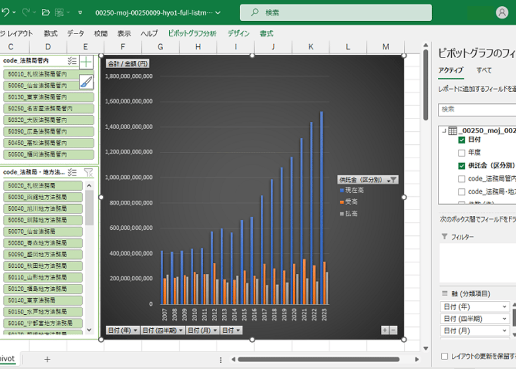The image size is (516, 369).
Task: Open the 校閲 ribbon tab
Action: pos(101,34)
